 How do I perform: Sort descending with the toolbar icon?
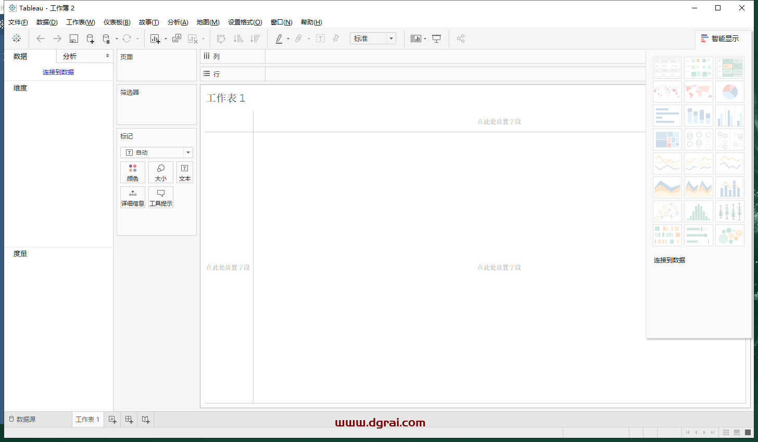(x=255, y=39)
